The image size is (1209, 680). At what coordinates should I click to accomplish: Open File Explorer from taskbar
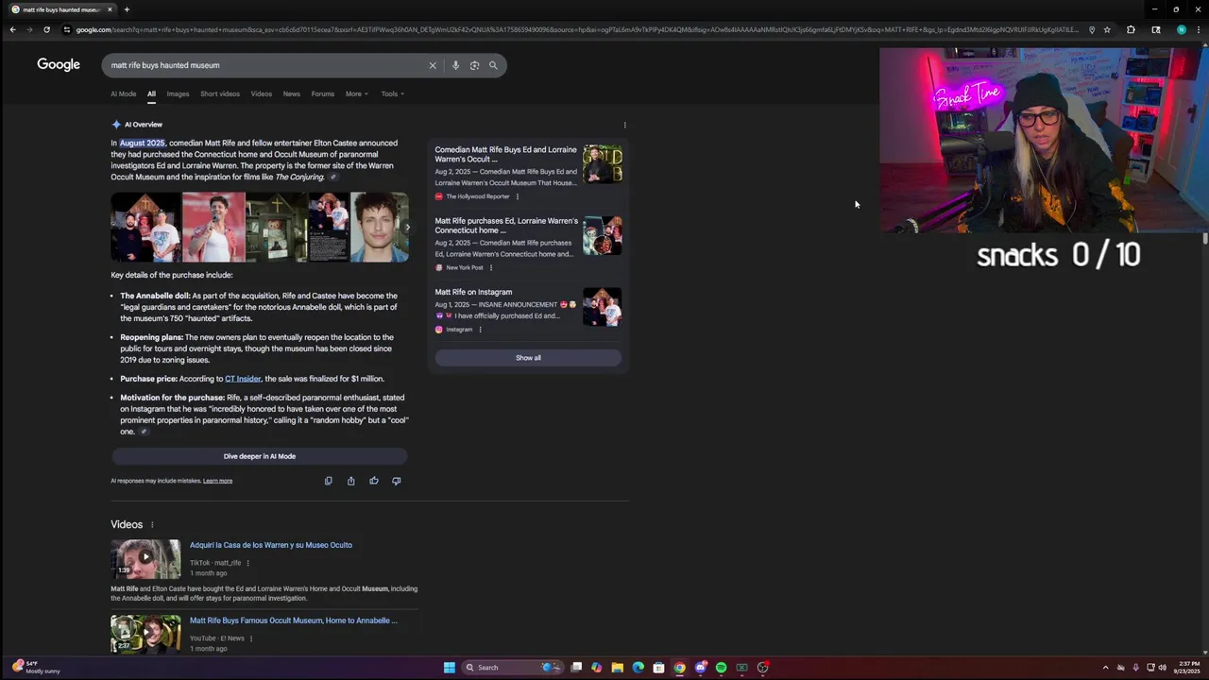click(617, 668)
